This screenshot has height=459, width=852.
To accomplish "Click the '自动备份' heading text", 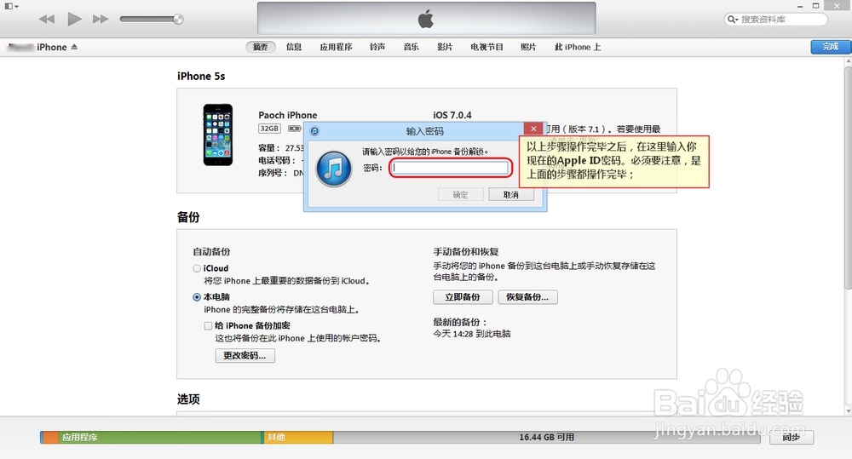I will (211, 251).
